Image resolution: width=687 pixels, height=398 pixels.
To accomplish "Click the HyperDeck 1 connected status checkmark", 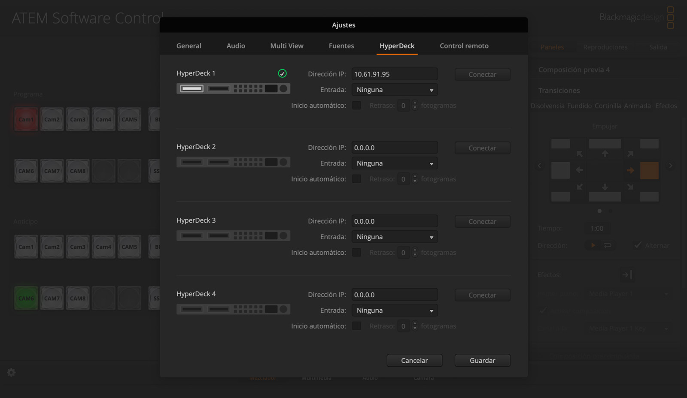I will coord(282,73).
